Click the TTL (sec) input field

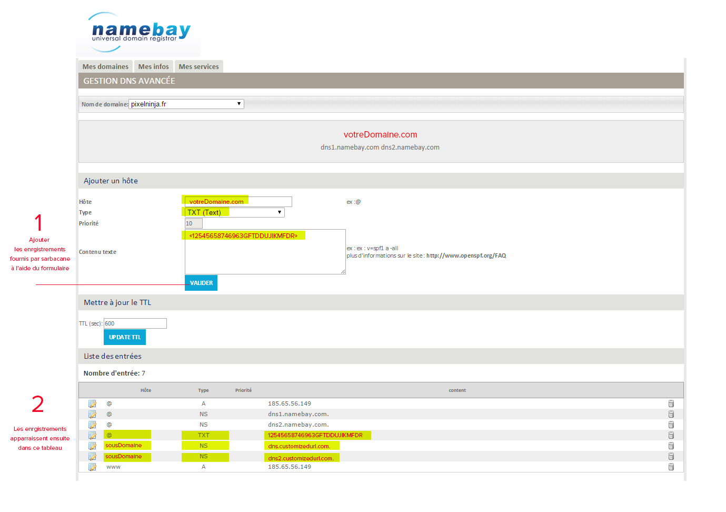(135, 323)
